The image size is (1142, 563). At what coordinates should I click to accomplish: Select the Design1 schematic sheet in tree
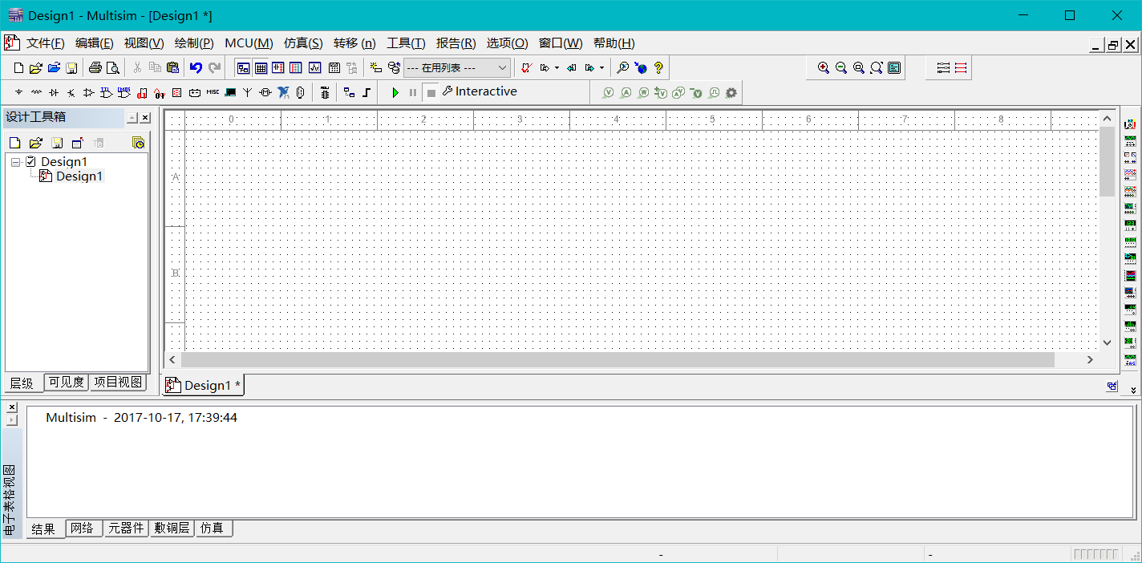coord(79,176)
